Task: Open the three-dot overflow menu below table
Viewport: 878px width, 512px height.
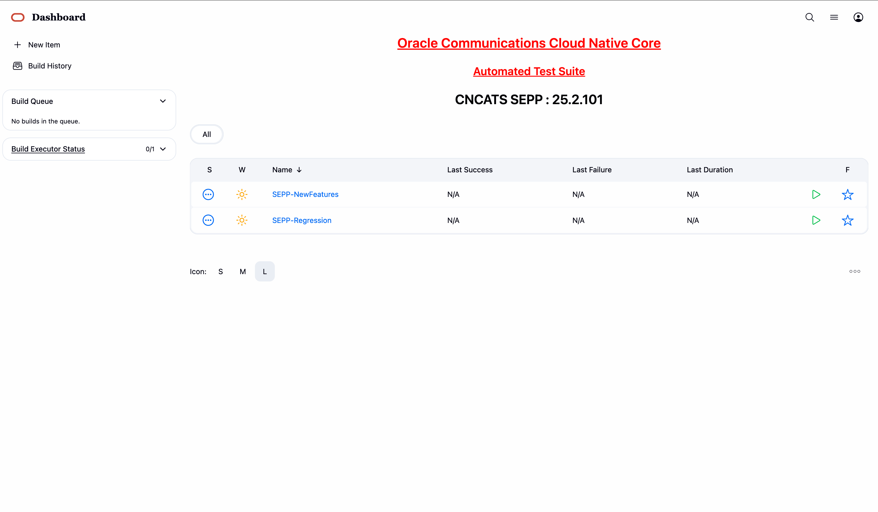Action: [x=855, y=271]
